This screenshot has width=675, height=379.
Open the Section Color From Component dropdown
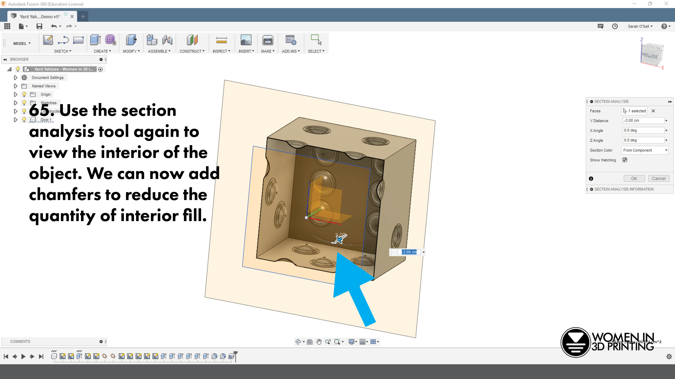coord(644,150)
